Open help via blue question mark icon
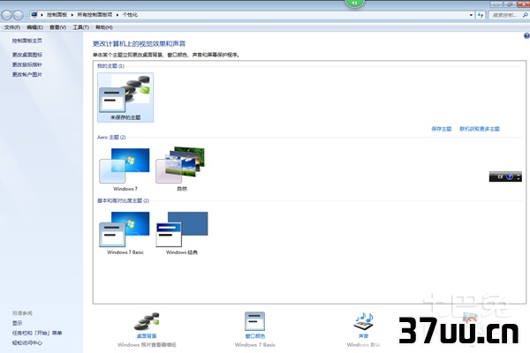Screen dimensions: 530x353 click(x=526, y=36)
